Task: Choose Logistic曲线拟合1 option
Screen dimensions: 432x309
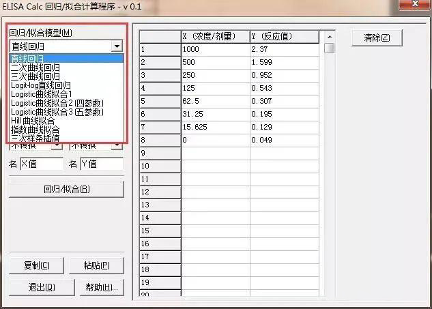Action: tap(67, 94)
